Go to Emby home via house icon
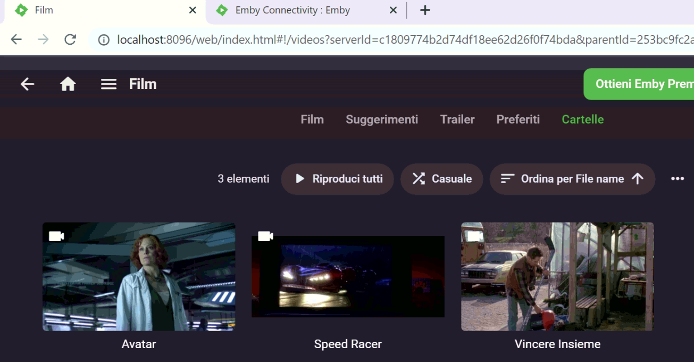The height and width of the screenshot is (362, 694). coord(68,84)
